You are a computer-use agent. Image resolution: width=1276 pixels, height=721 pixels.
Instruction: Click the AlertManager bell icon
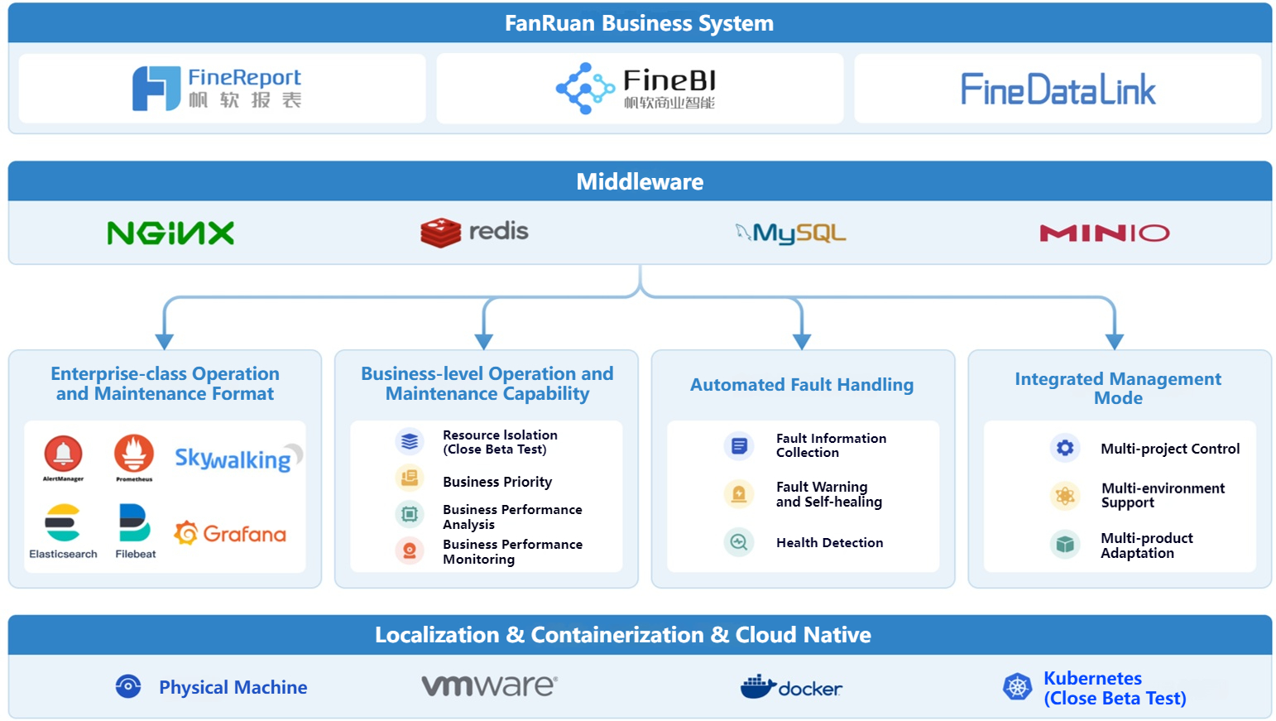(64, 453)
